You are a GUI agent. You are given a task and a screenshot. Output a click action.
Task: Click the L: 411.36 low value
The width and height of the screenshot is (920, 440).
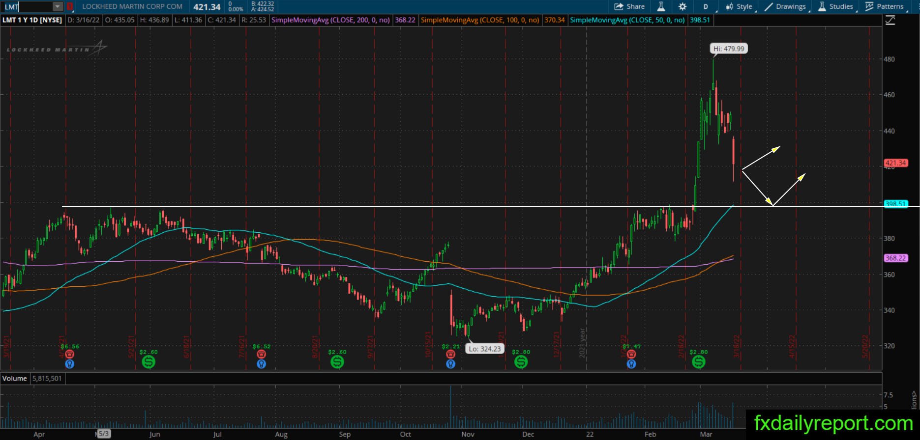188,20
